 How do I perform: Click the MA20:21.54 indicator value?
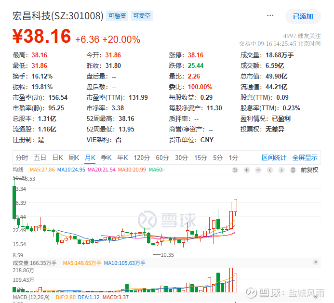point(102,170)
